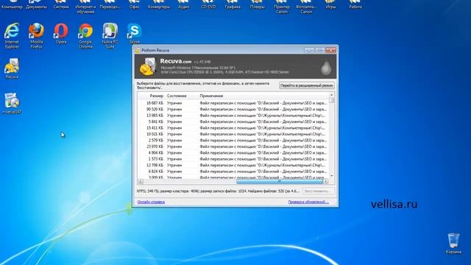Launch Google Chrome desktop icon
This screenshot has width=471, height=265.
[85, 35]
